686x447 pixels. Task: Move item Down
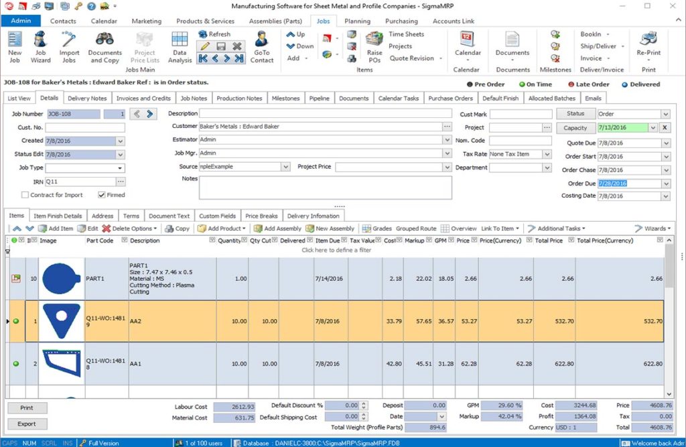tap(299, 46)
